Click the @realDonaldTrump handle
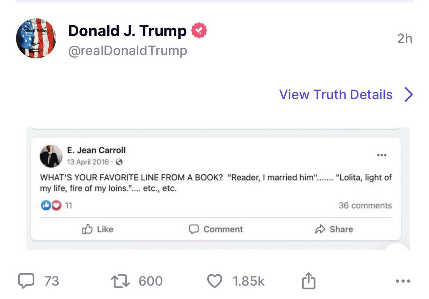The width and height of the screenshot is (429, 299). [128, 51]
